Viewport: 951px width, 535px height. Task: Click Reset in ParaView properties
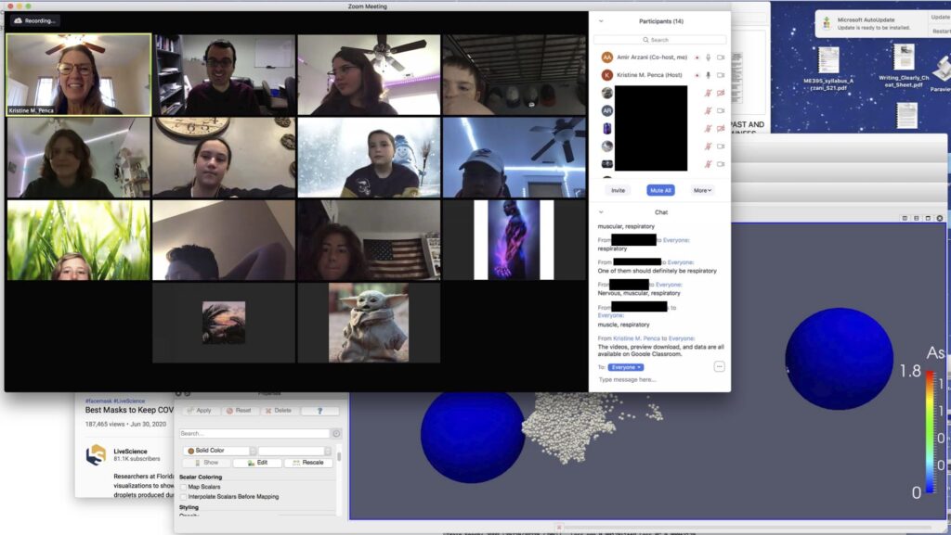click(239, 411)
